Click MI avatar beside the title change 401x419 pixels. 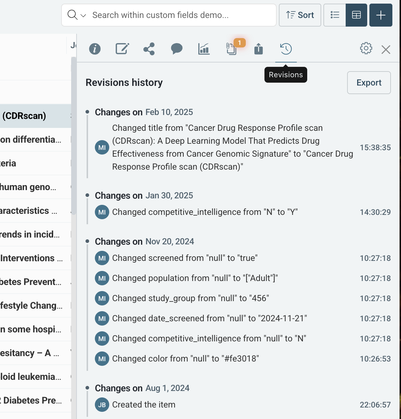coord(102,147)
